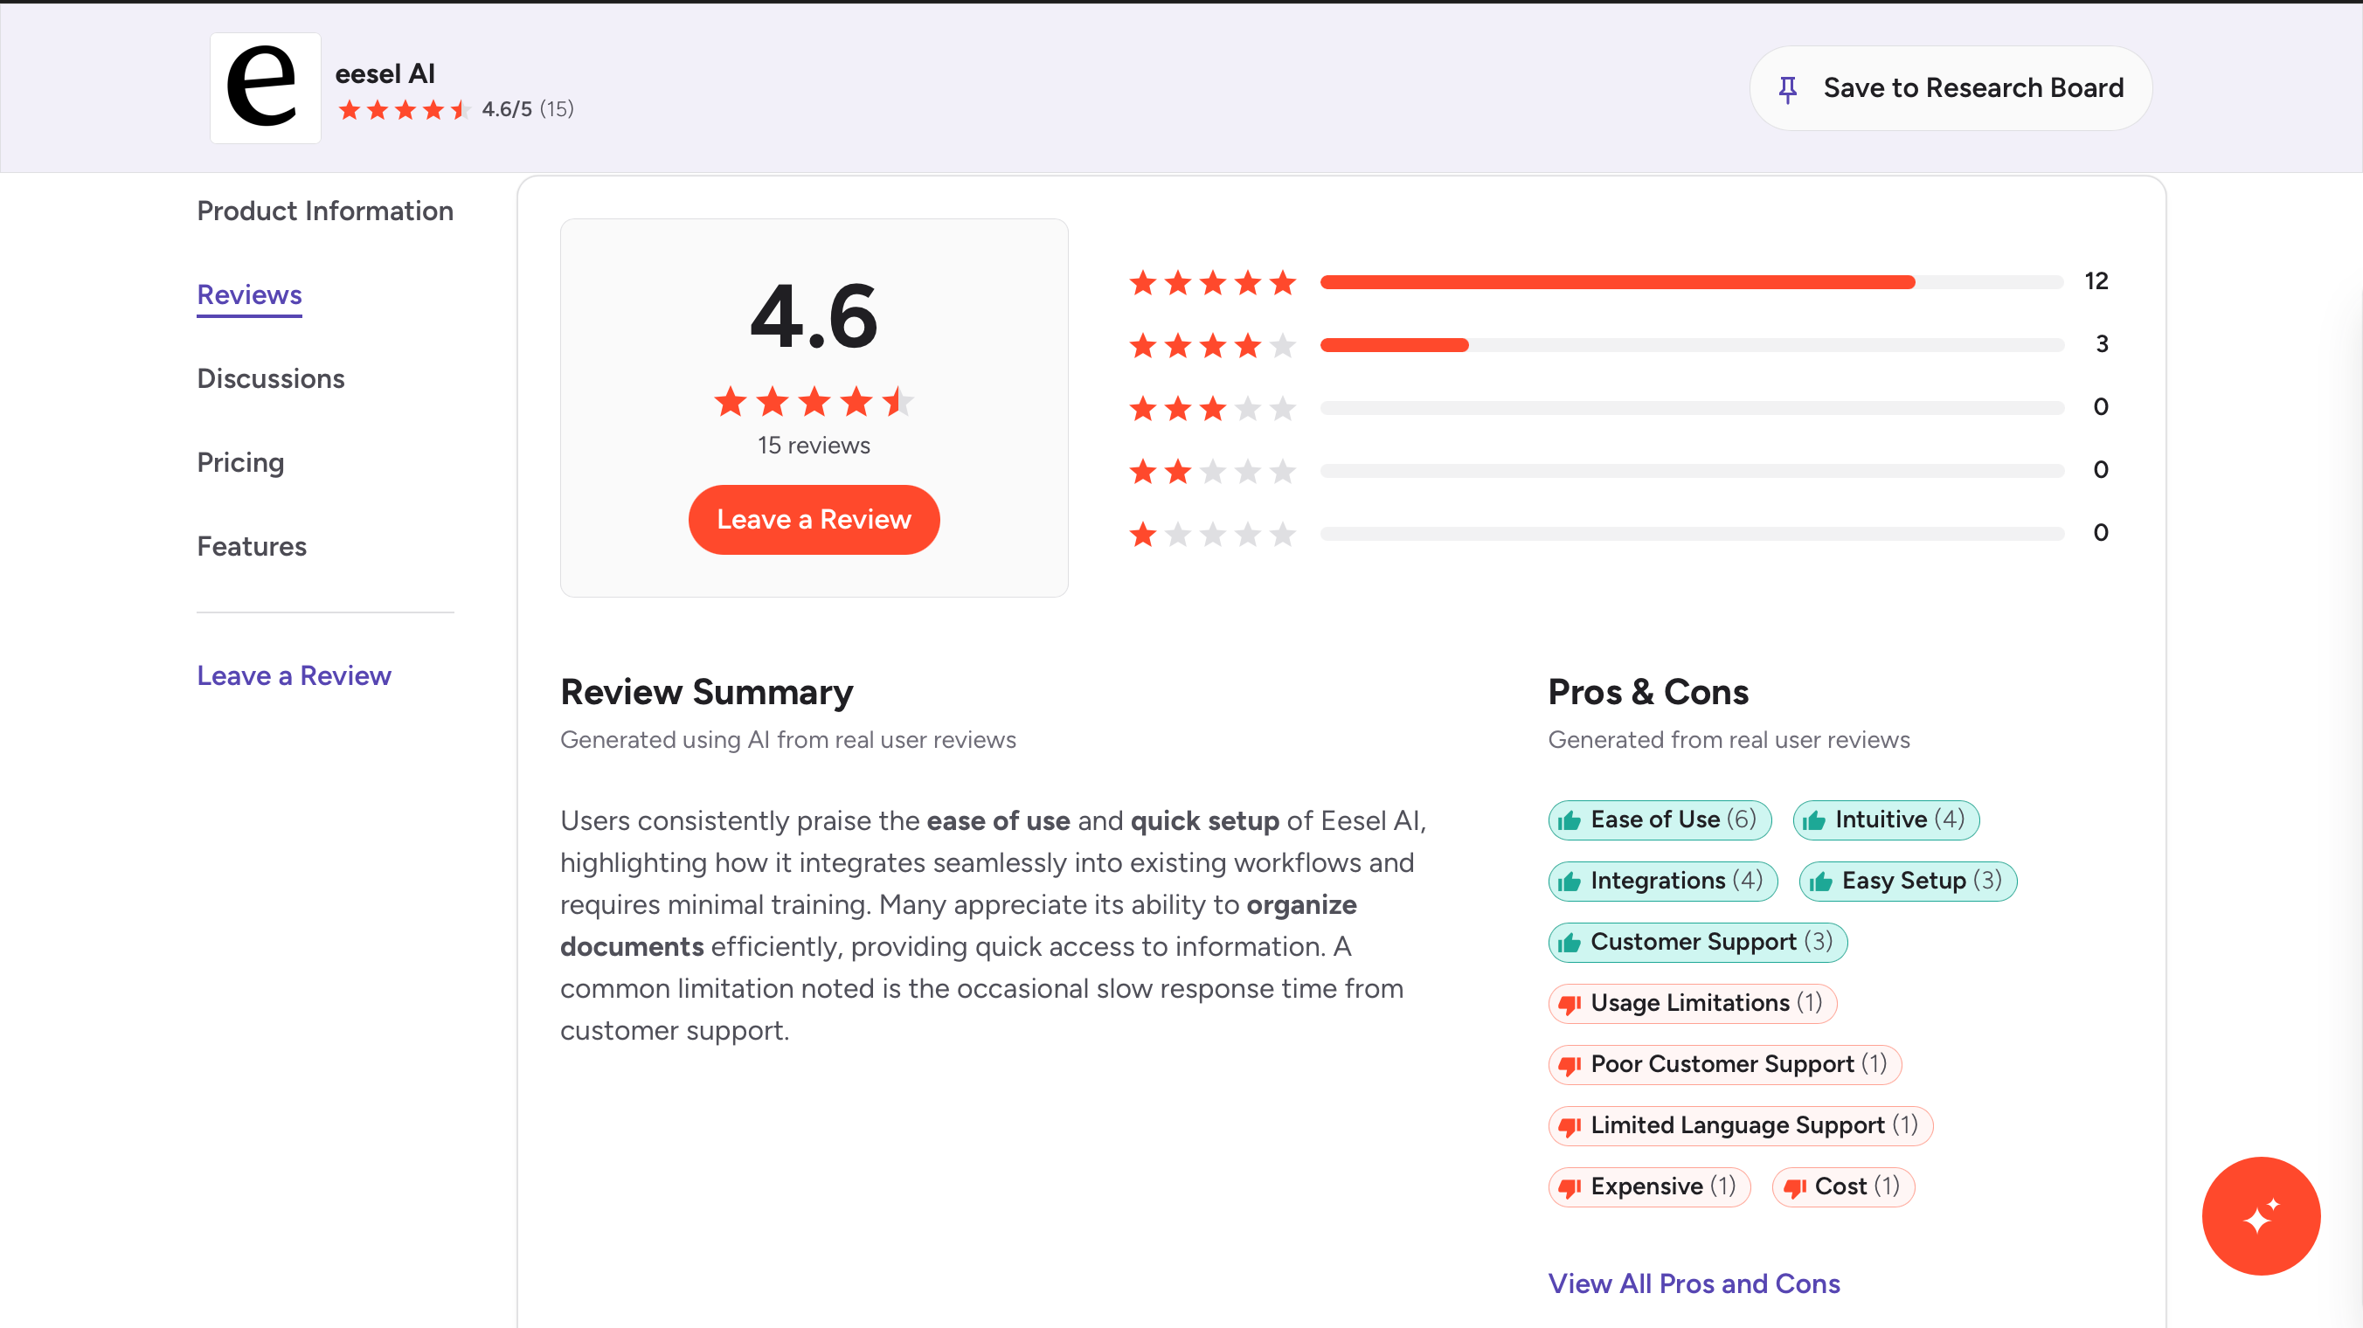
Task: Click thumbs-down icon on Usage Limitations tag
Action: pos(1570,1003)
